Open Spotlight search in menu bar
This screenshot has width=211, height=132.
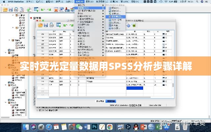click(x=197, y=2)
